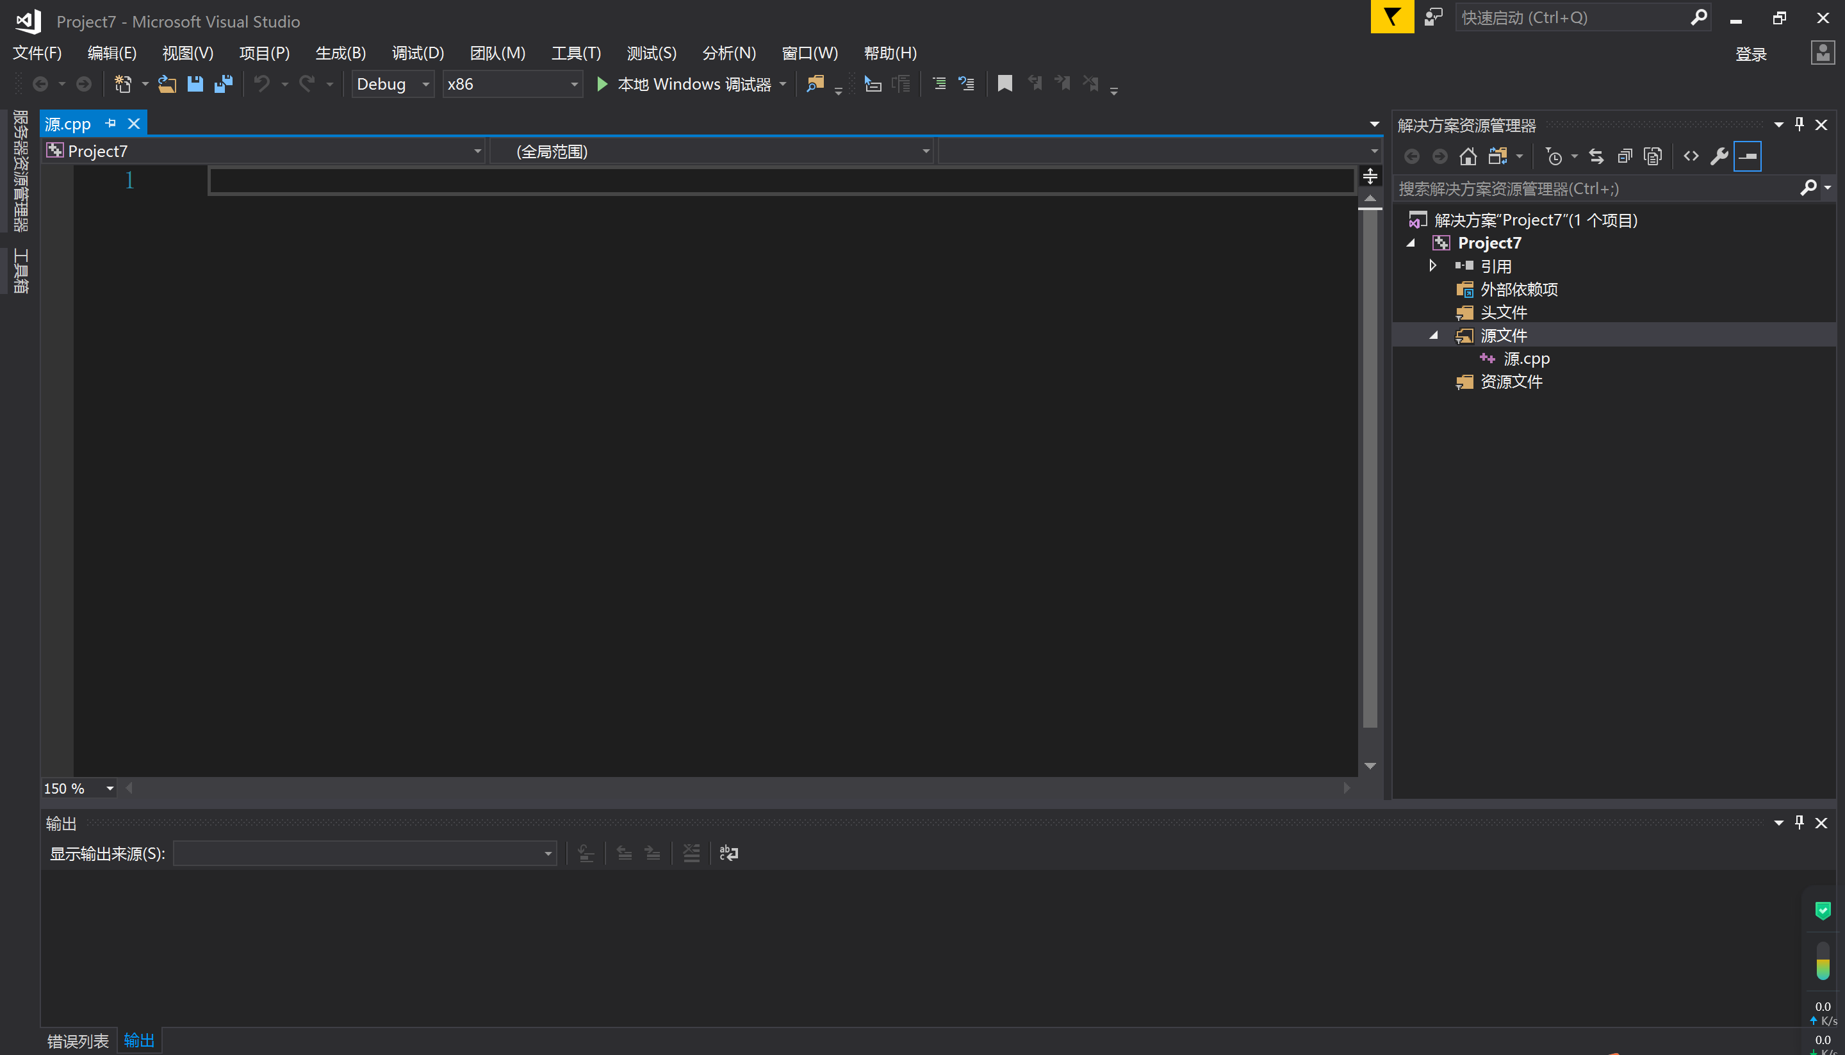Screen dimensions: 1845x1055
Task: Click the View Code icon in Solution Explorer
Action: point(1691,156)
